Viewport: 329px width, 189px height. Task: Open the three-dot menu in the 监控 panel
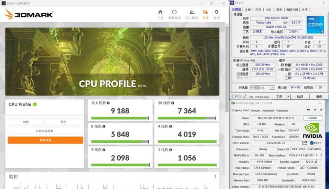215,177
